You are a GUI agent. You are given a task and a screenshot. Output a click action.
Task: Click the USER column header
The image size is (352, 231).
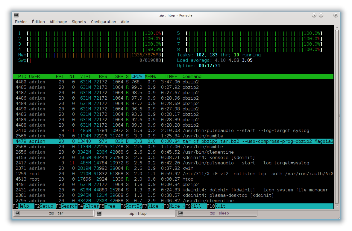click(x=34, y=76)
